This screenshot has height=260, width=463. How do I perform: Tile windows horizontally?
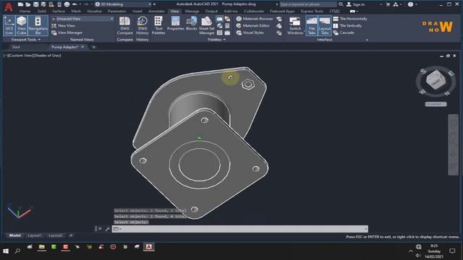point(350,19)
